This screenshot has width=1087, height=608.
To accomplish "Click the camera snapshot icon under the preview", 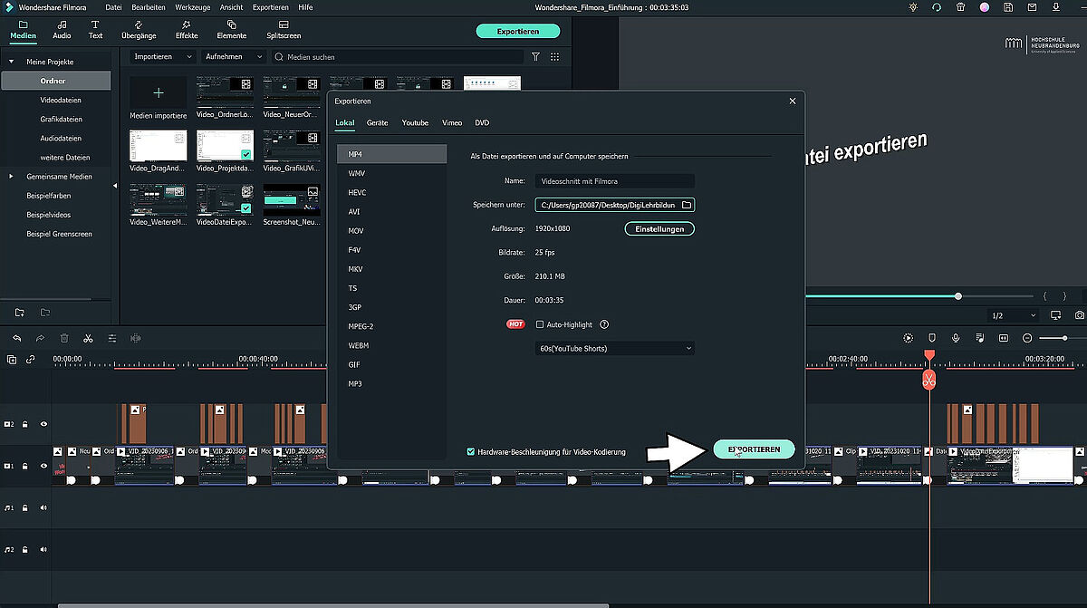I will point(1080,315).
